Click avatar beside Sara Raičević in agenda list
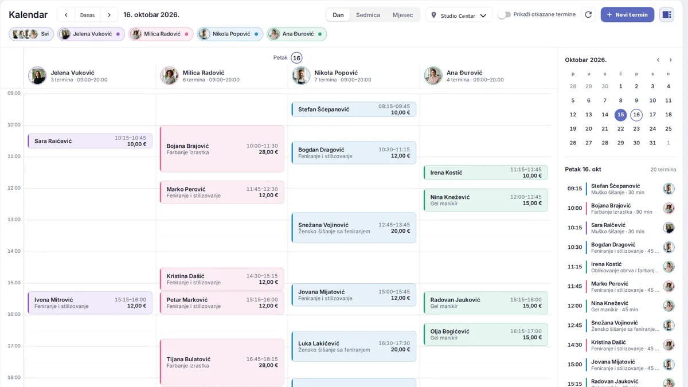The width and height of the screenshot is (688, 387). 669,228
